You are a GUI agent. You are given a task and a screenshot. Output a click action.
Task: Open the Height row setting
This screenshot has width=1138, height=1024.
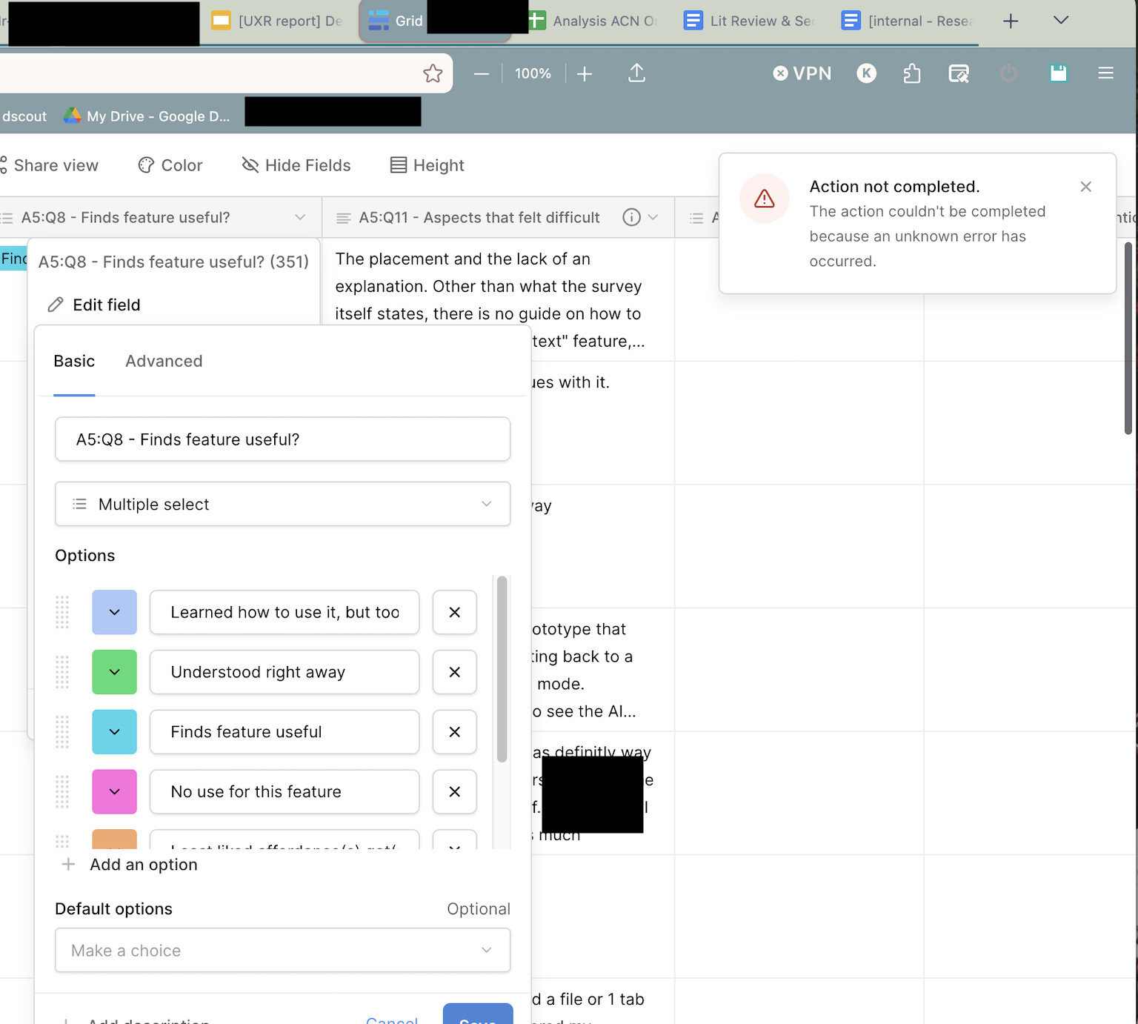[x=427, y=165]
